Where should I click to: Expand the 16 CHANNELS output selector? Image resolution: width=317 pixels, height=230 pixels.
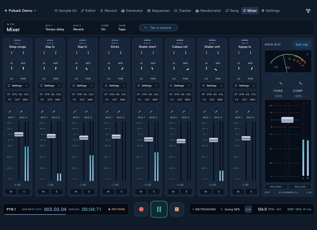click(x=288, y=192)
